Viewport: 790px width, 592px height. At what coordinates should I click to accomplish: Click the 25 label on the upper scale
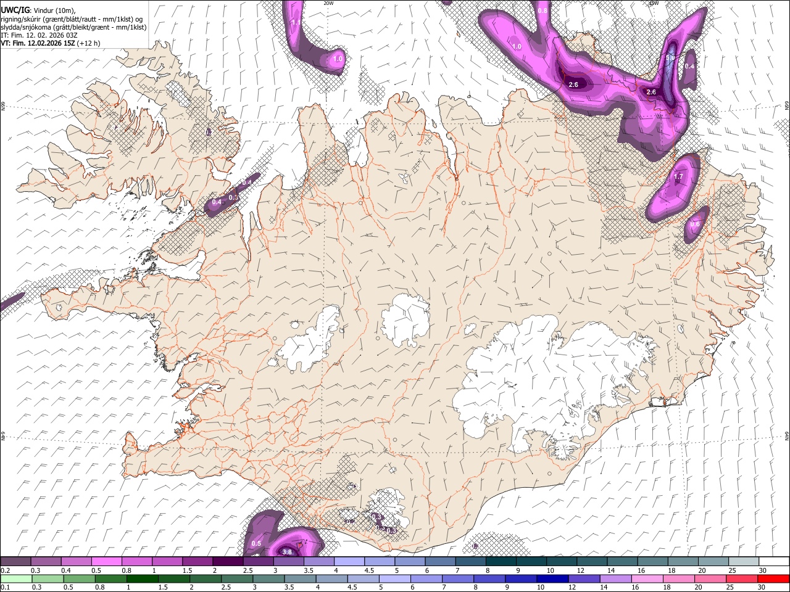coord(732,570)
